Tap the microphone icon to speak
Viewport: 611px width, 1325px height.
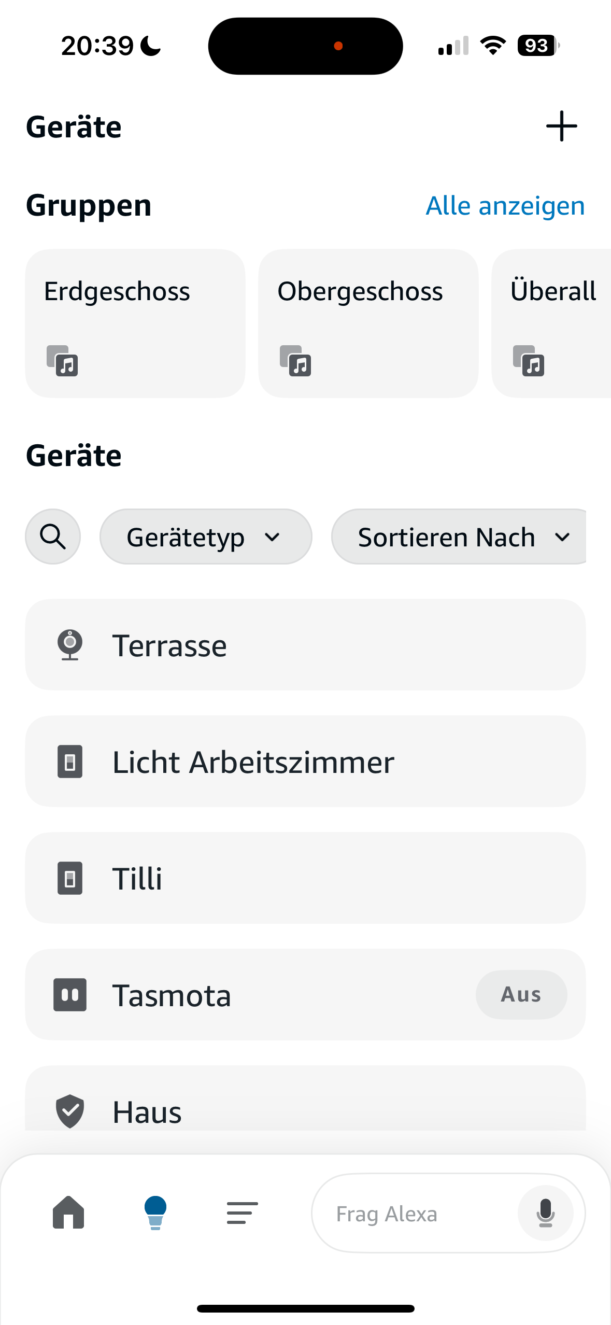[x=545, y=1213]
